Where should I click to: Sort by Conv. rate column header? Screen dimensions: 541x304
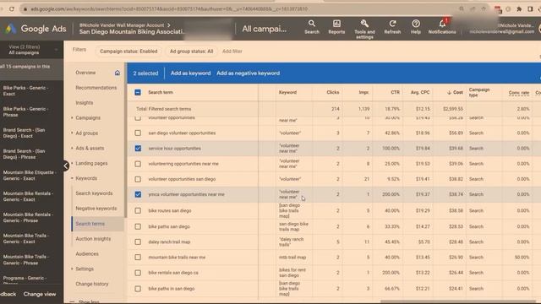[x=518, y=93]
